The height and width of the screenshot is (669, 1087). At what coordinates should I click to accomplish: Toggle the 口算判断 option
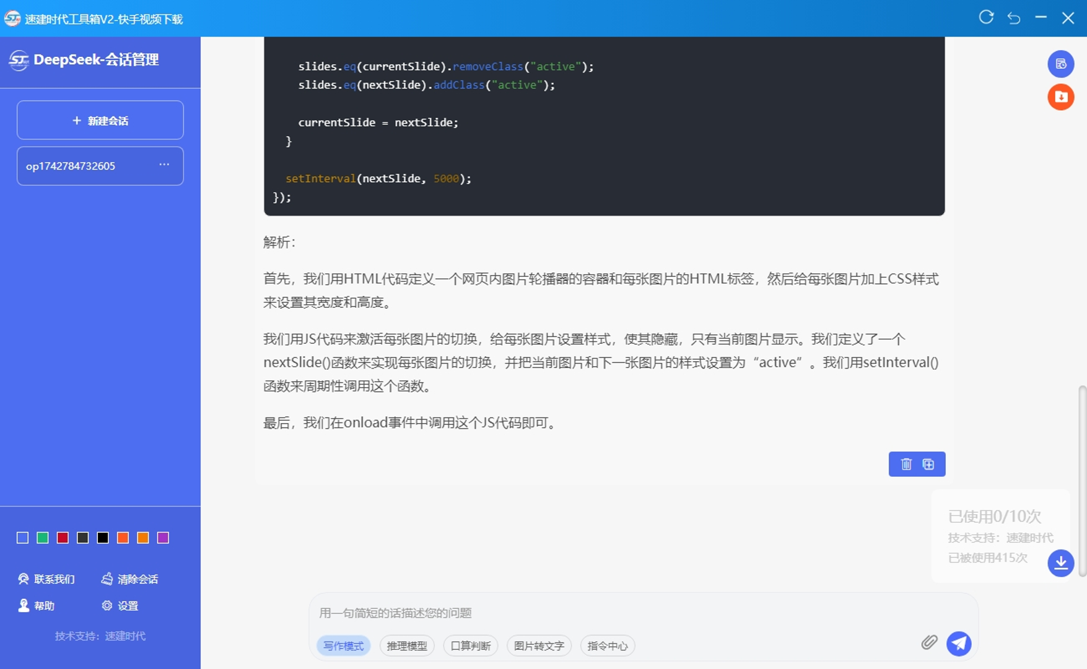tap(471, 645)
